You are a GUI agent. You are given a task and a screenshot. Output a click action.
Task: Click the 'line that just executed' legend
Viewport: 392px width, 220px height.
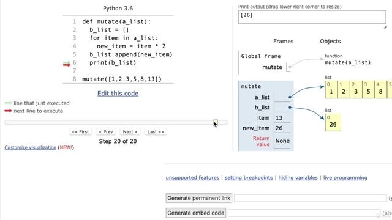[x=42, y=103]
